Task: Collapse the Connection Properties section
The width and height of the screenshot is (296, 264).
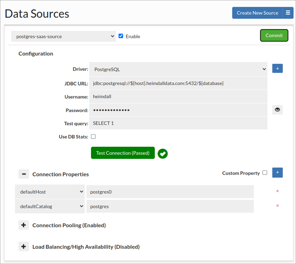Action: pos(24,174)
